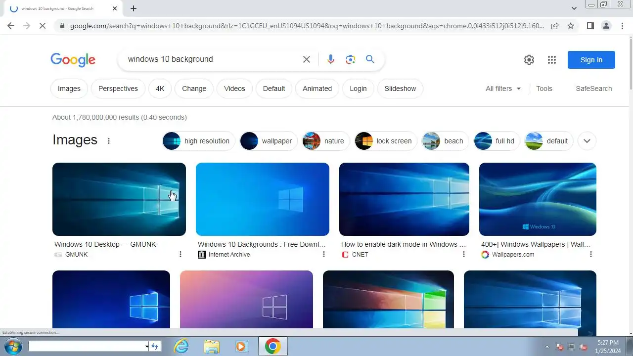
Task: Share this page icon in address bar
Action: (x=555, y=26)
